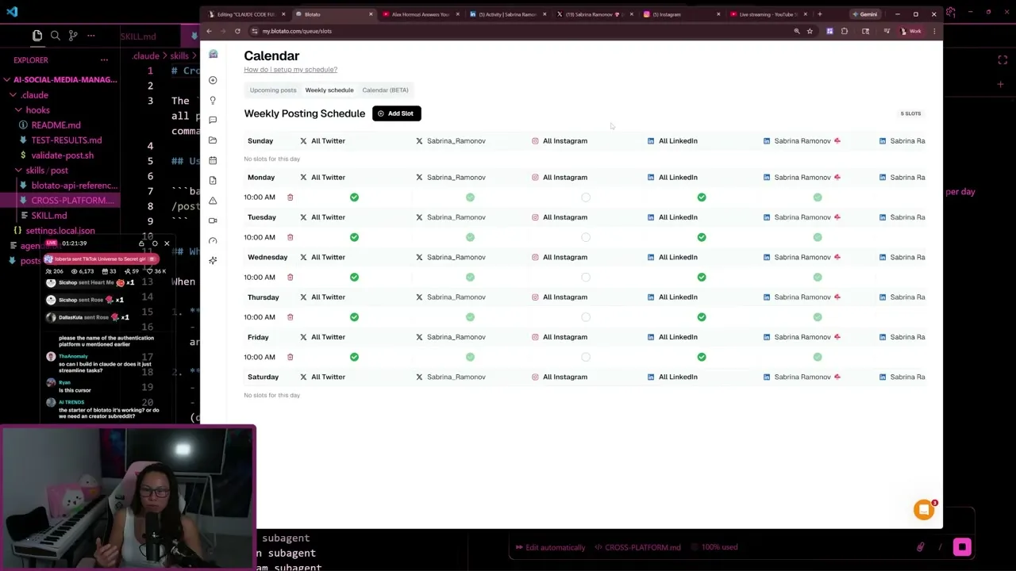The height and width of the screenshot is (571, 1016).
Task: Collapse the .claude folder in Explorer
Action: [13, 95]
